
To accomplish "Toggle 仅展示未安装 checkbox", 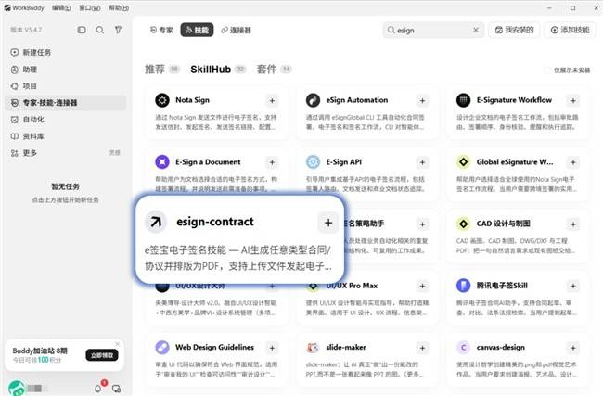I will (x=546, y=70).
